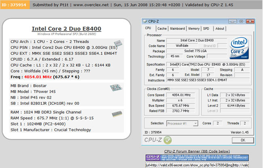Image resolution: width=263 pixels, height=168 pixels.
Task: Click the Intel Core 2 Duo logo
Action: pyautogui.click(x=239, y=48)
